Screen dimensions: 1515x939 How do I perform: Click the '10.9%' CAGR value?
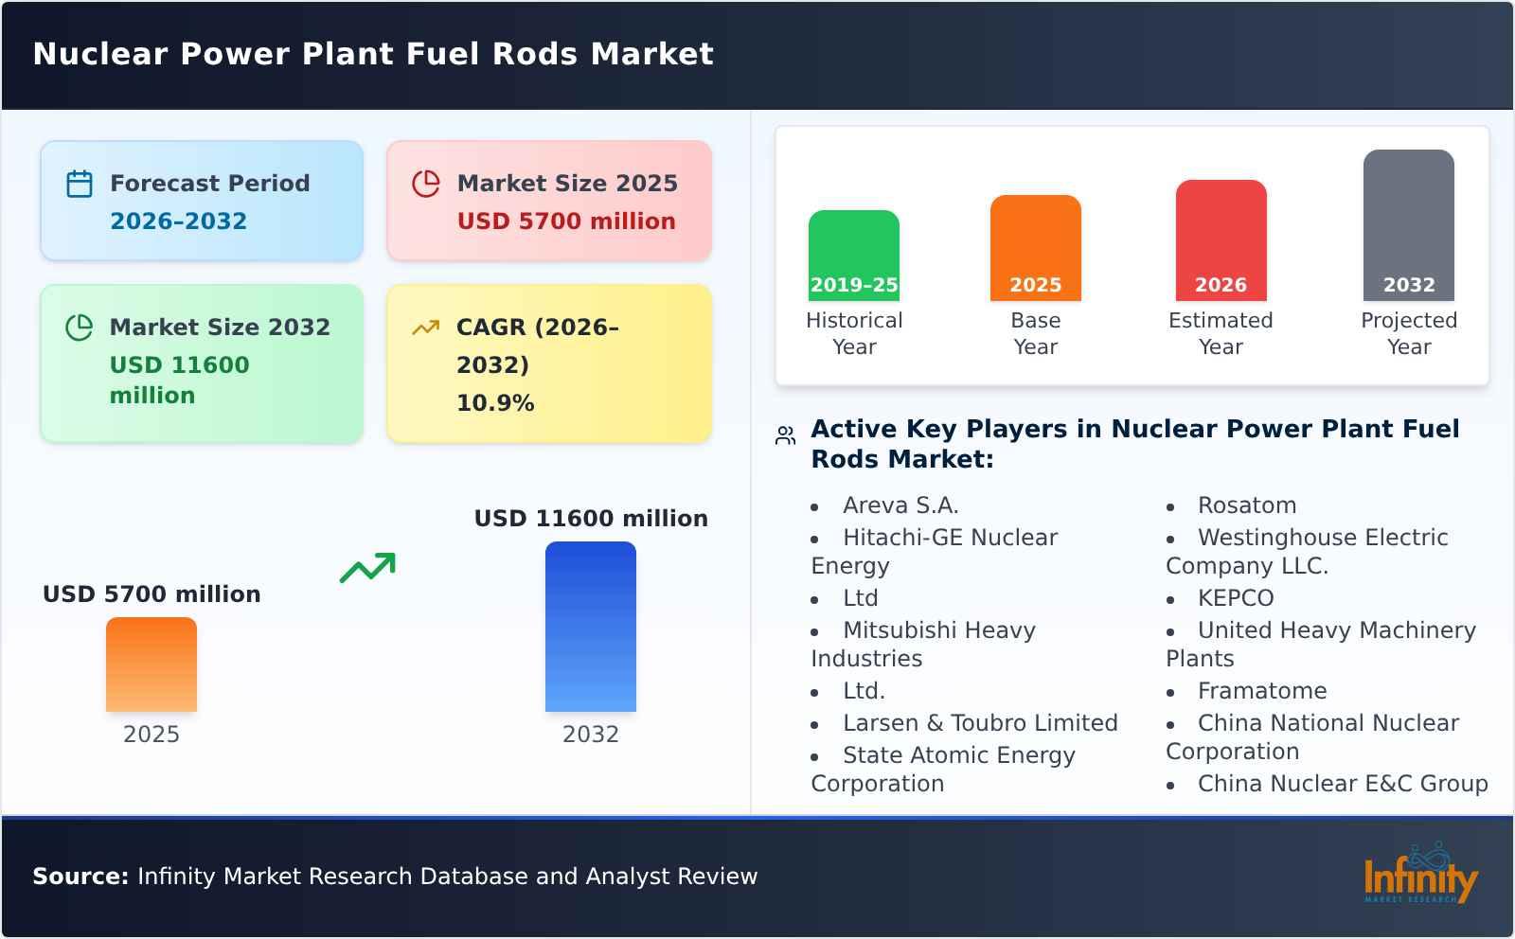pyautogui.click(x=495, y=403)
